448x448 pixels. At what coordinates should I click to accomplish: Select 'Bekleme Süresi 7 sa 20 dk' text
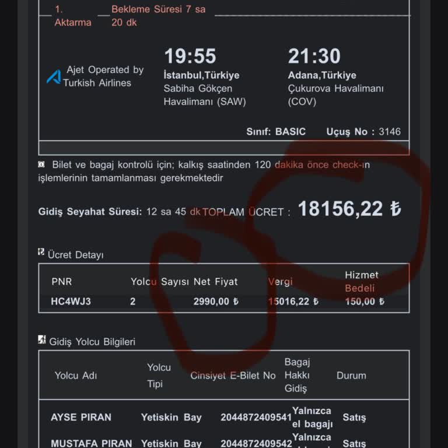(x=158, y=16)
